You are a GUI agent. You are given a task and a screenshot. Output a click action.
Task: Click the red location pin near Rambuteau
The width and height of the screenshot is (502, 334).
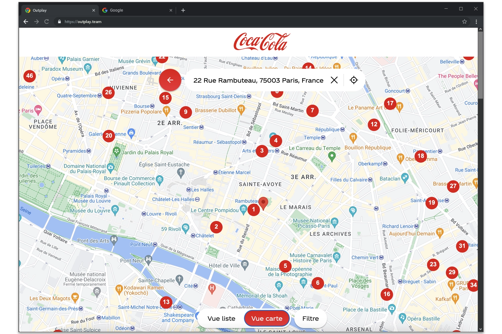[x=263, y=203]
